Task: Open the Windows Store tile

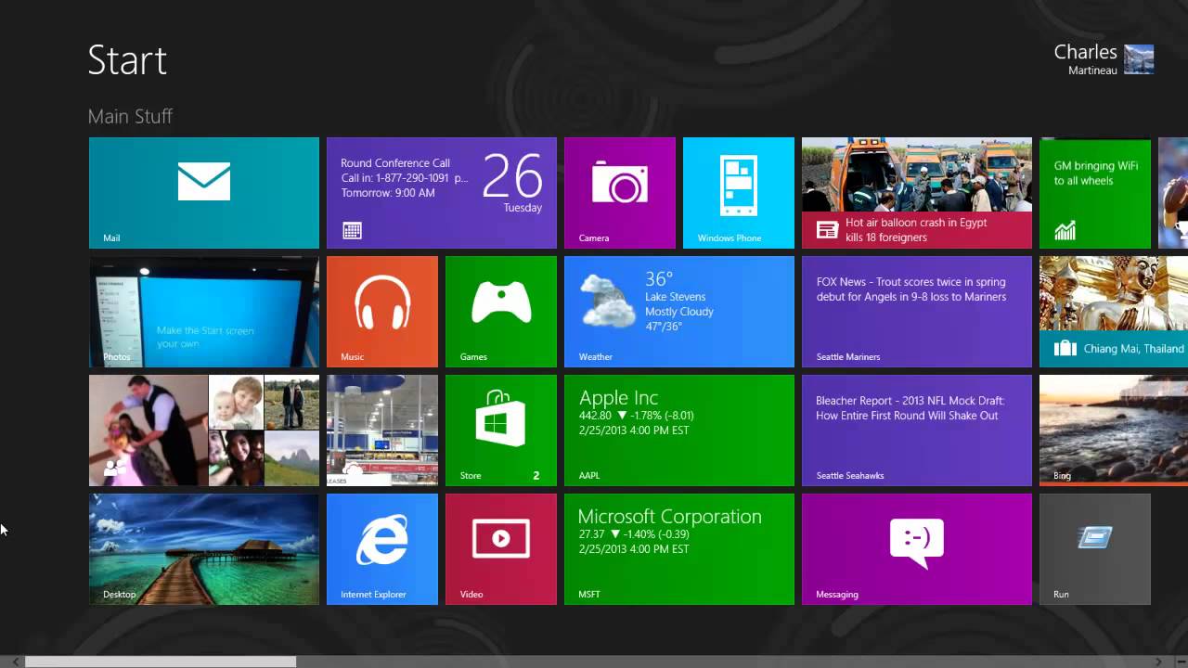Action: coord(501,430)
